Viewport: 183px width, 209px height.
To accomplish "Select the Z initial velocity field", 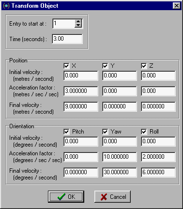I will tap(158, 75).
